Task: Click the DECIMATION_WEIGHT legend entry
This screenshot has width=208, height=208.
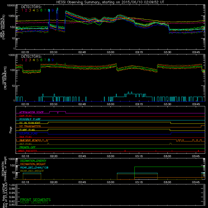Action: (33, 164)
